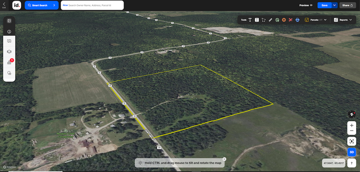The width and height of the screenshot is (360, 172).
Task: Pick the ruler measure tool
Action: click(270, 20)
